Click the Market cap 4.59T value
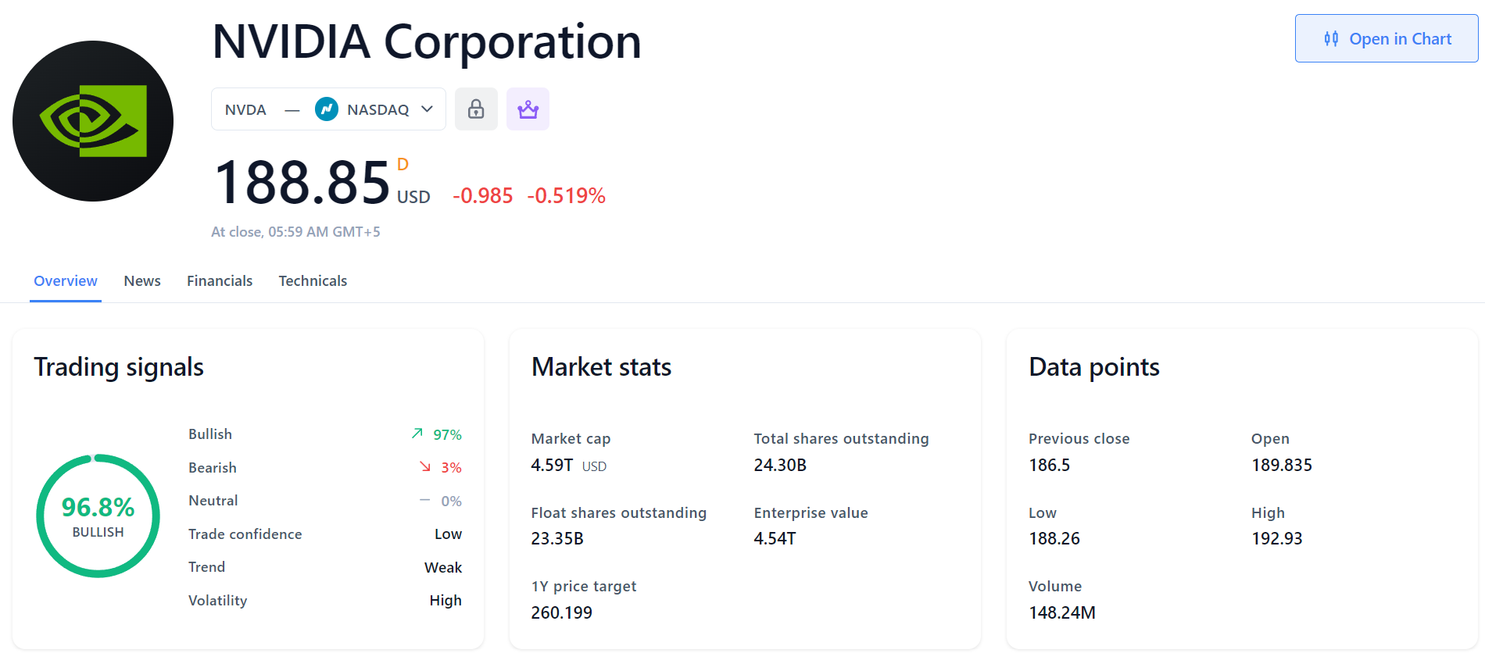Screen dimensions: 1485x664 tap(552, 466)
